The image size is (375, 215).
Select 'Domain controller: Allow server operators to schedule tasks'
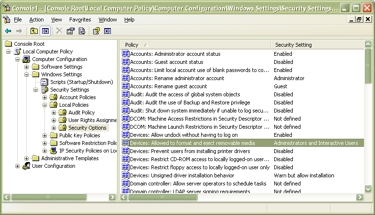(198, 184)
